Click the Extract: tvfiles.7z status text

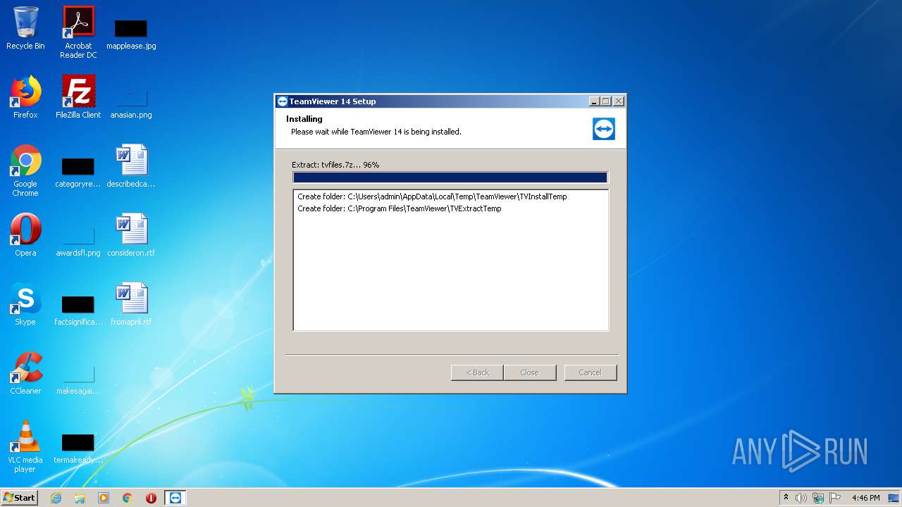tap(335, 165)
